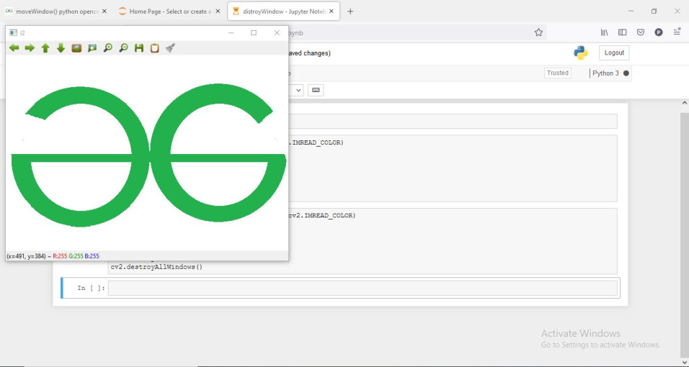Click the Python logo in Jupyter header

pyautogui.click(x=581, y=53)
